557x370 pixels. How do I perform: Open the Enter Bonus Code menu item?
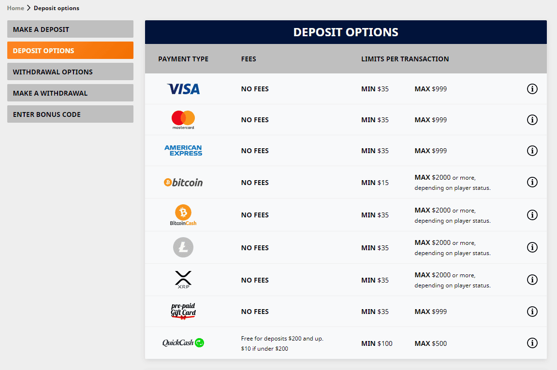pos(70,114)
